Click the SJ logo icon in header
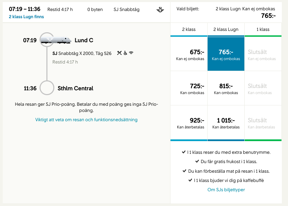The height and width of the screenshot is (206, 288). point(160,10)
